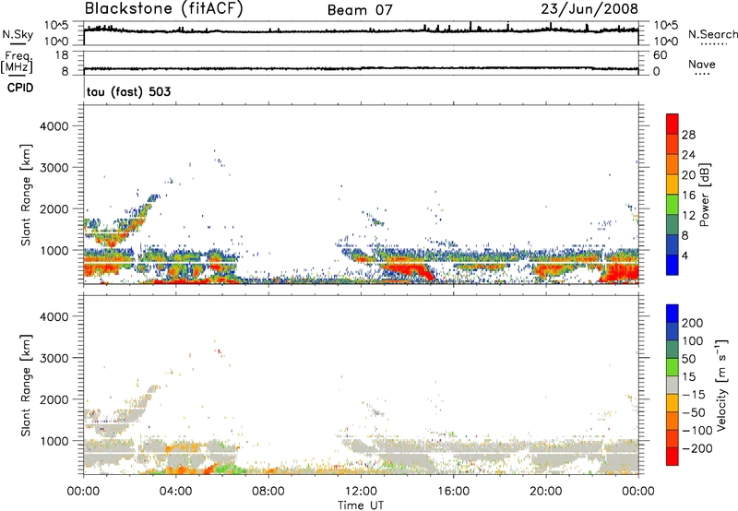The image size is (738, 511).
Task: Click the '08:00' time axis tick label
Action: pyautogui.click(x=268, y=492)
